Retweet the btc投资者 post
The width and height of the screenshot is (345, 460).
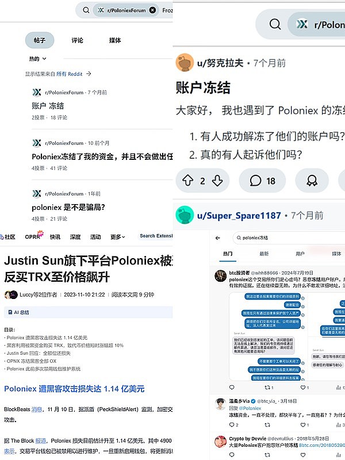[267, 388]
